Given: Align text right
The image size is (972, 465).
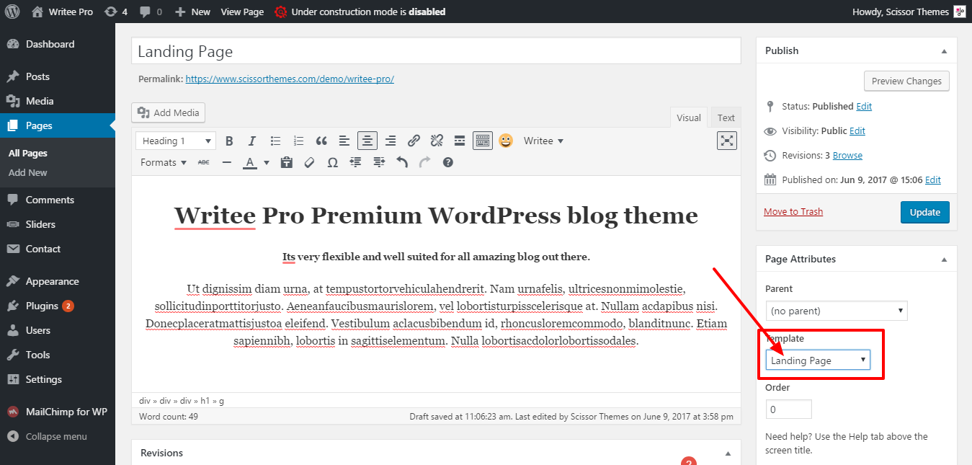Looking at the screenshot, I should click(391, 141).
